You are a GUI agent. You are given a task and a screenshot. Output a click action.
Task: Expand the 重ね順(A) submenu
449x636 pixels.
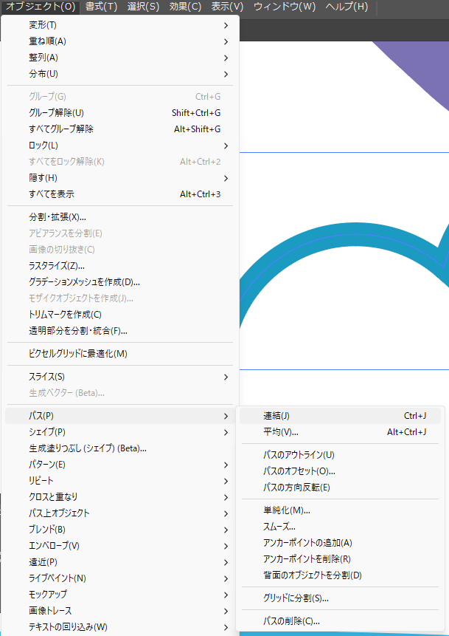tap(47, 41)
